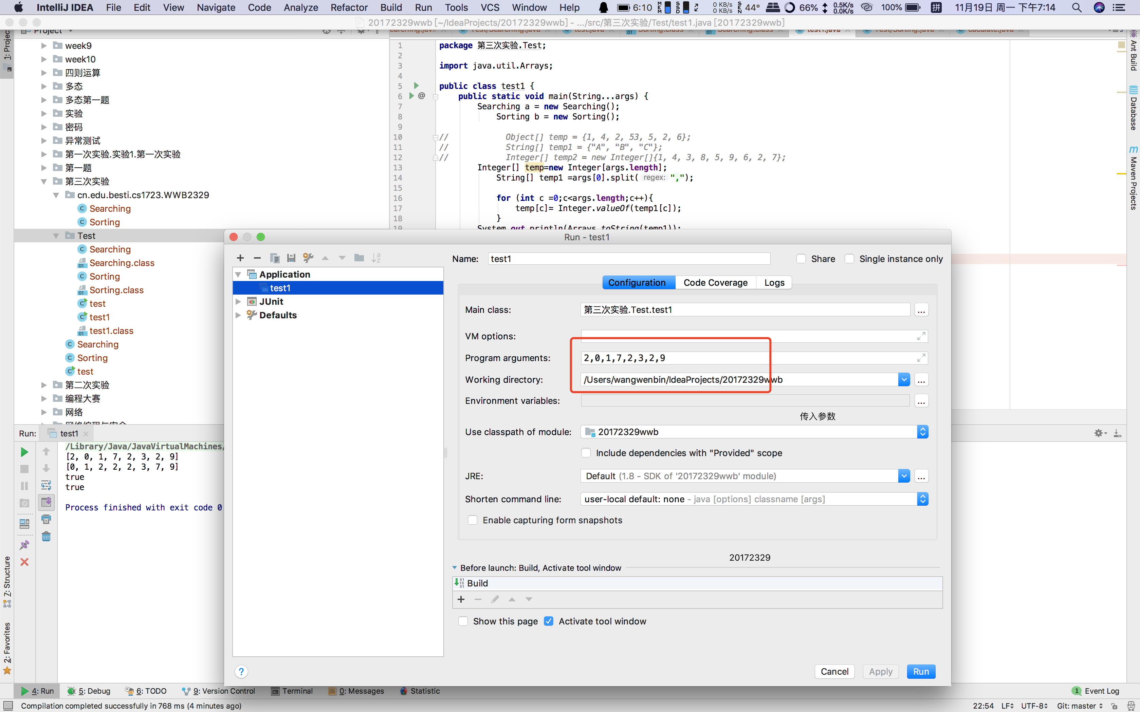1140x712 pixels.
Task: Expand the Program arguments field
Action: point(921,358)
